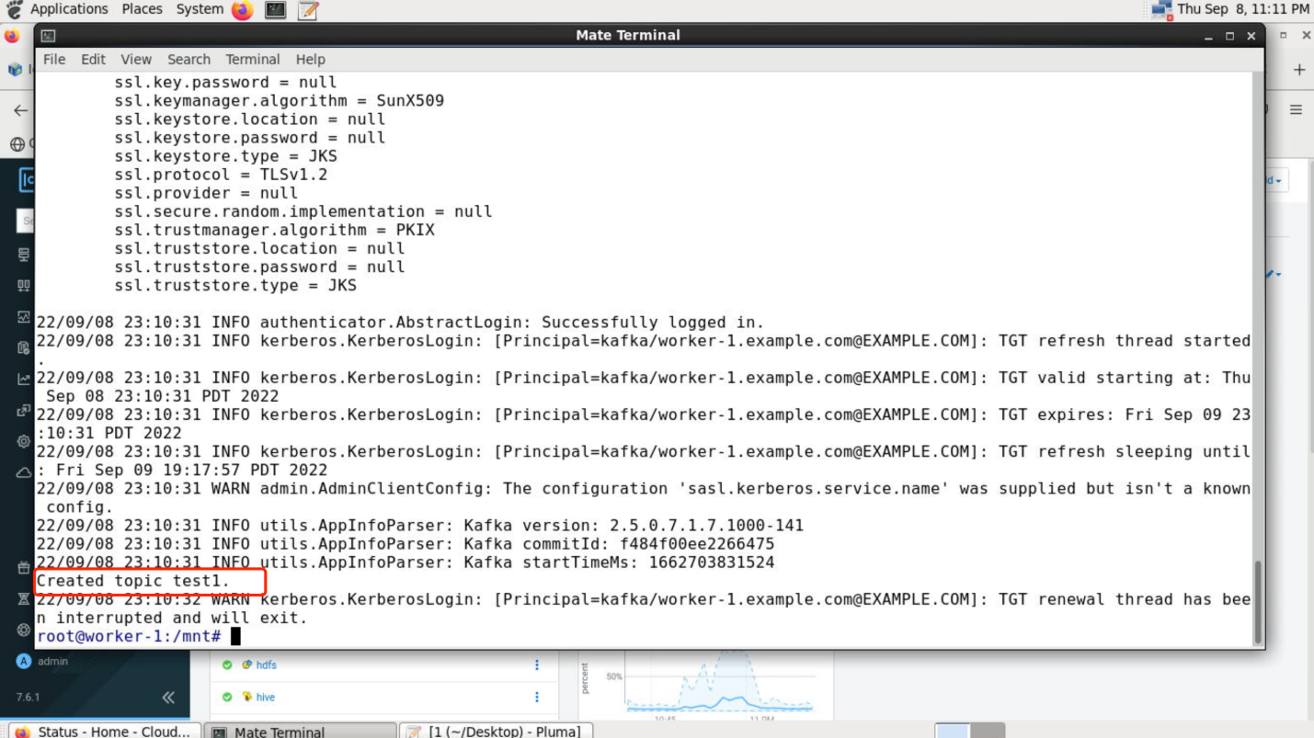Open the hdfs service link

(x=266, y=665)
